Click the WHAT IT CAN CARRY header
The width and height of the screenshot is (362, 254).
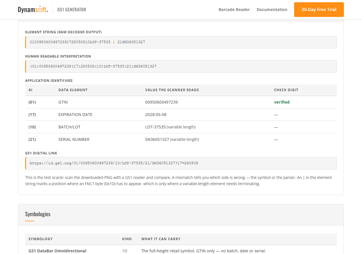[161, 239]
